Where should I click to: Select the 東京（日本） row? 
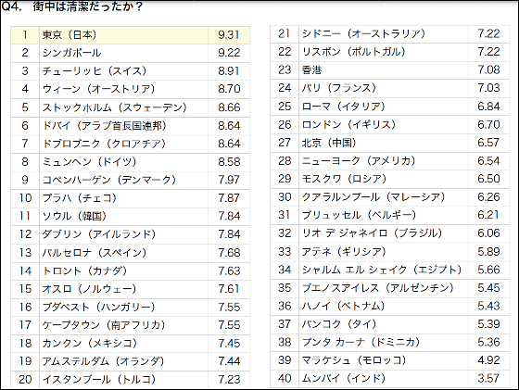click(x=130, y=35)
